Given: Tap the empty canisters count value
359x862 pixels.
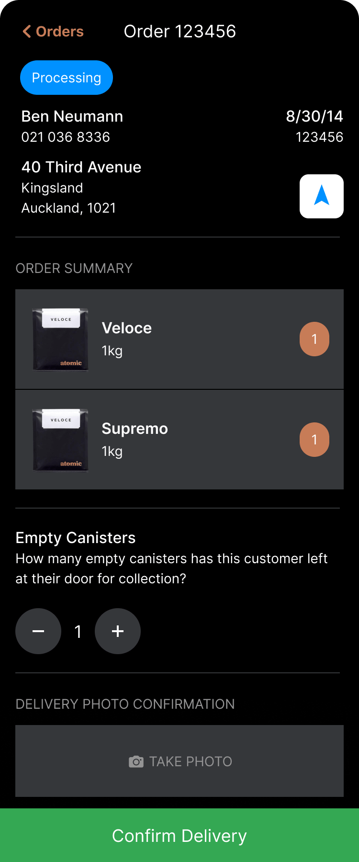Looking at the screenshot, I should click(78, 632).
